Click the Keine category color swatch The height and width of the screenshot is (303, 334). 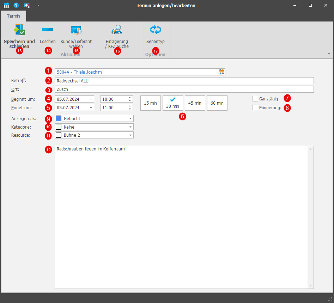click(x=59, y=127)
